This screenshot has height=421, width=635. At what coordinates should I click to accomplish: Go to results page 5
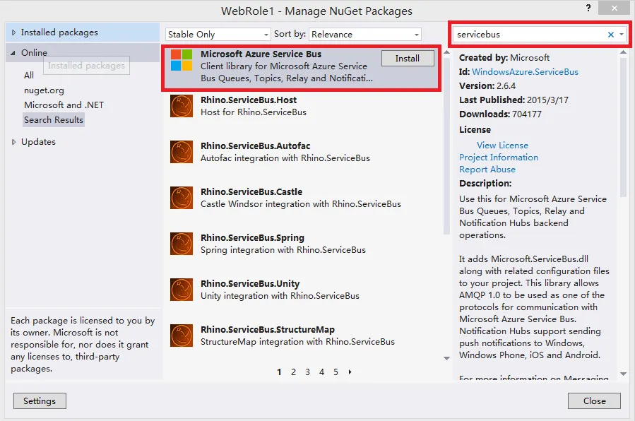[x=336, y=372]
